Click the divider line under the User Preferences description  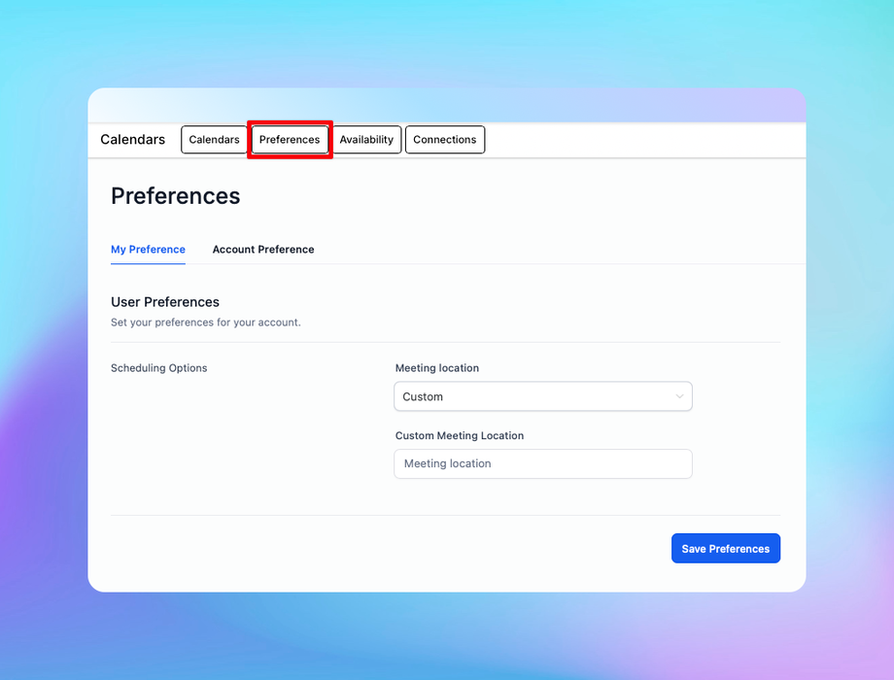click(x=445, y=342)
